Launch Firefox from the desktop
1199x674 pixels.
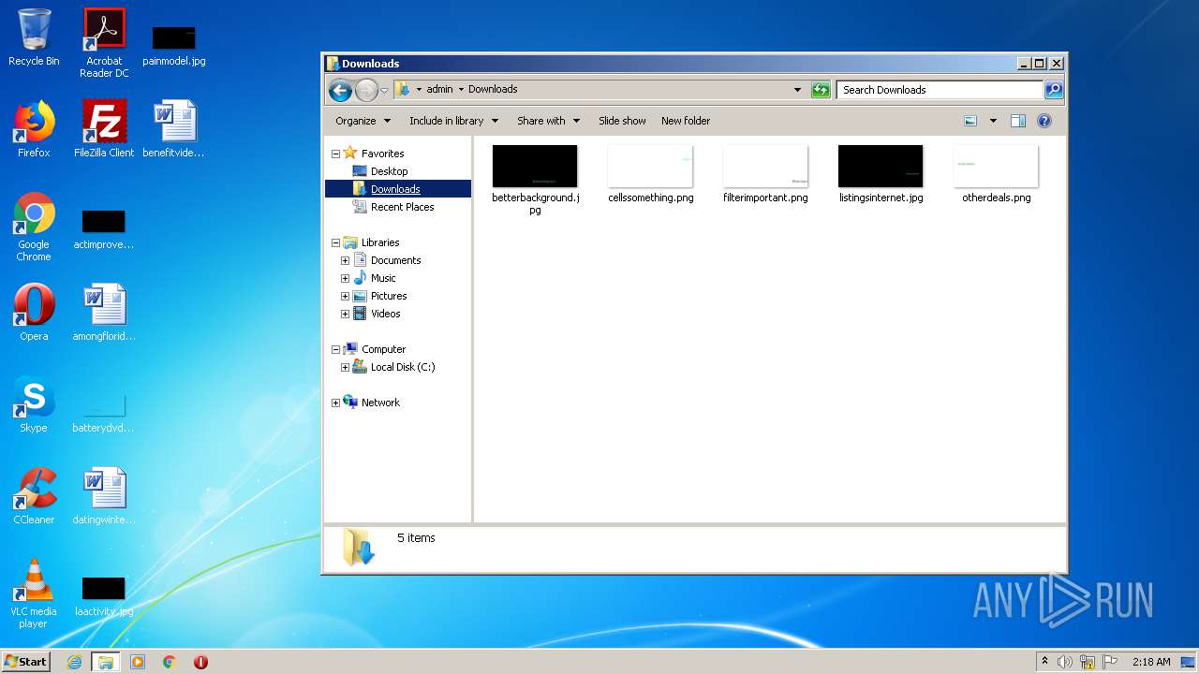click(x=34, y=129)
